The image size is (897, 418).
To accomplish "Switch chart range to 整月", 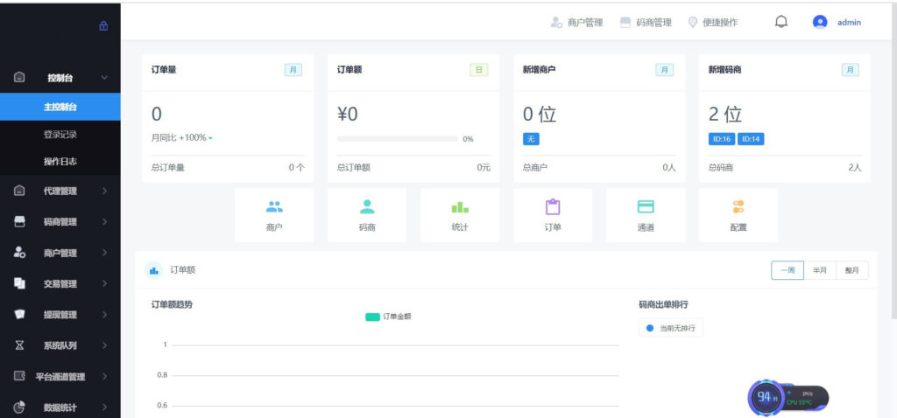I will pyautogui.click(x=851, y=270).
